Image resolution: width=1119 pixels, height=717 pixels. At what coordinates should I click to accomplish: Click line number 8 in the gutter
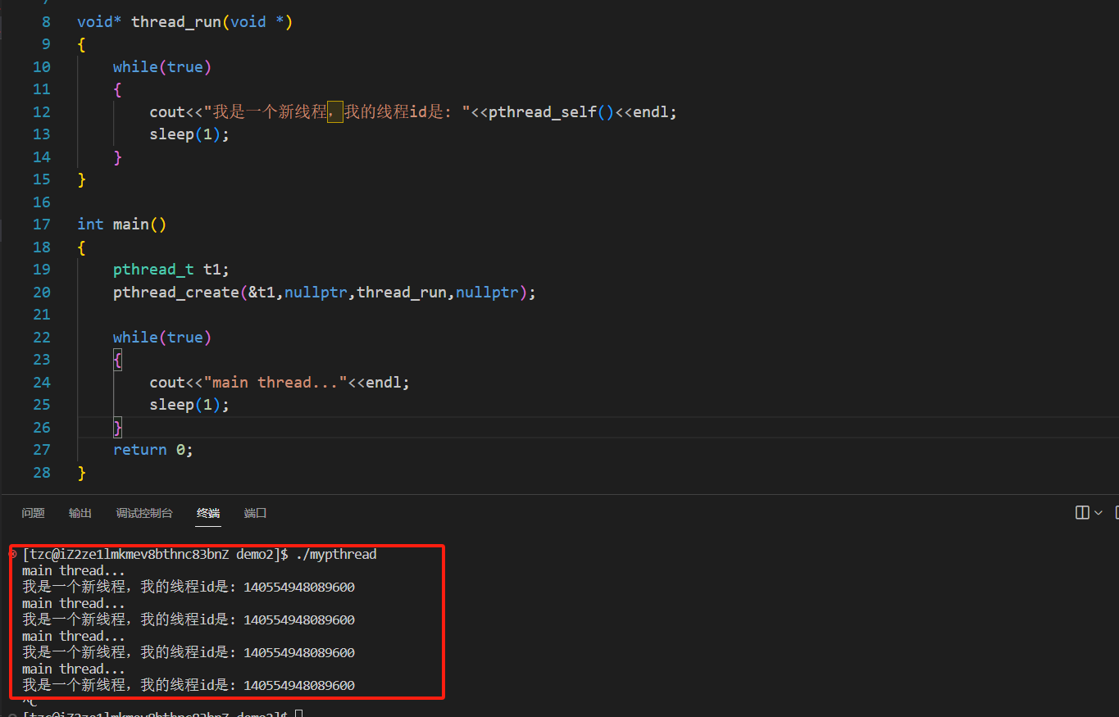tap(45, 22)
